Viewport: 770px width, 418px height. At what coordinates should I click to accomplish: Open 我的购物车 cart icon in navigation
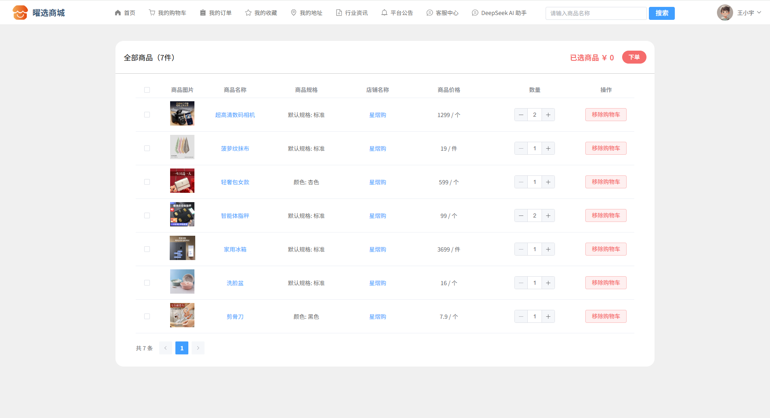(x=152, y=13)
